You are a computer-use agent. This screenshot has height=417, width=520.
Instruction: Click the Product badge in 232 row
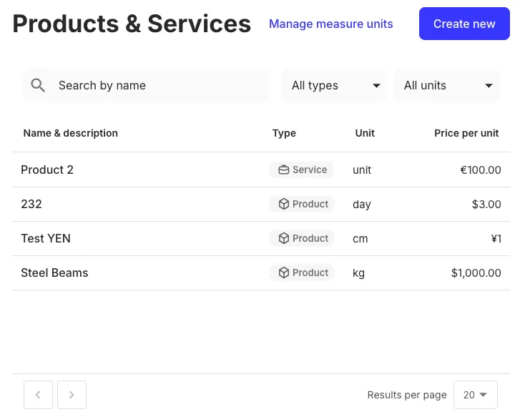click(x=302, y=204)
